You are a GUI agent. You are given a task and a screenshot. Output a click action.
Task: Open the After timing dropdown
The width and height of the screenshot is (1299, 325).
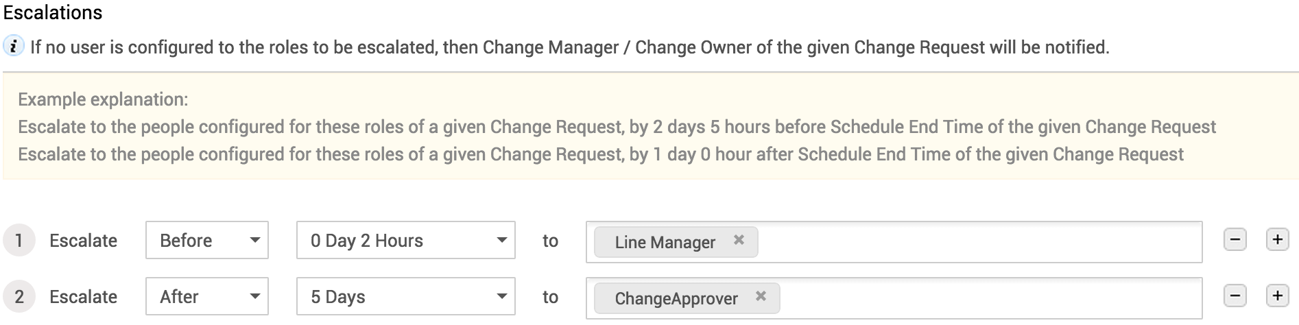pyautogui.click(x=206, y=296)
